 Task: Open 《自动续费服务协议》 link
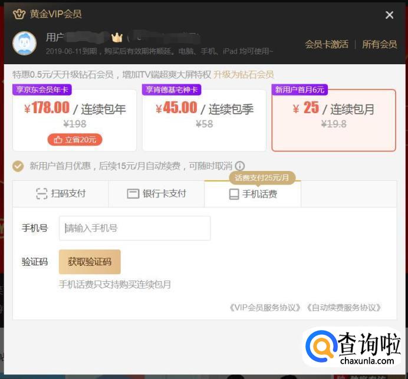tap(343, 308)
